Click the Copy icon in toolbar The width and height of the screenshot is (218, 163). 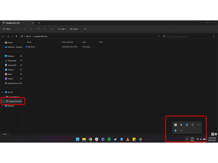click(x=25, y=29)
